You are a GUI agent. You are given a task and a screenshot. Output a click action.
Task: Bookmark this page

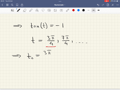point(17,5)
